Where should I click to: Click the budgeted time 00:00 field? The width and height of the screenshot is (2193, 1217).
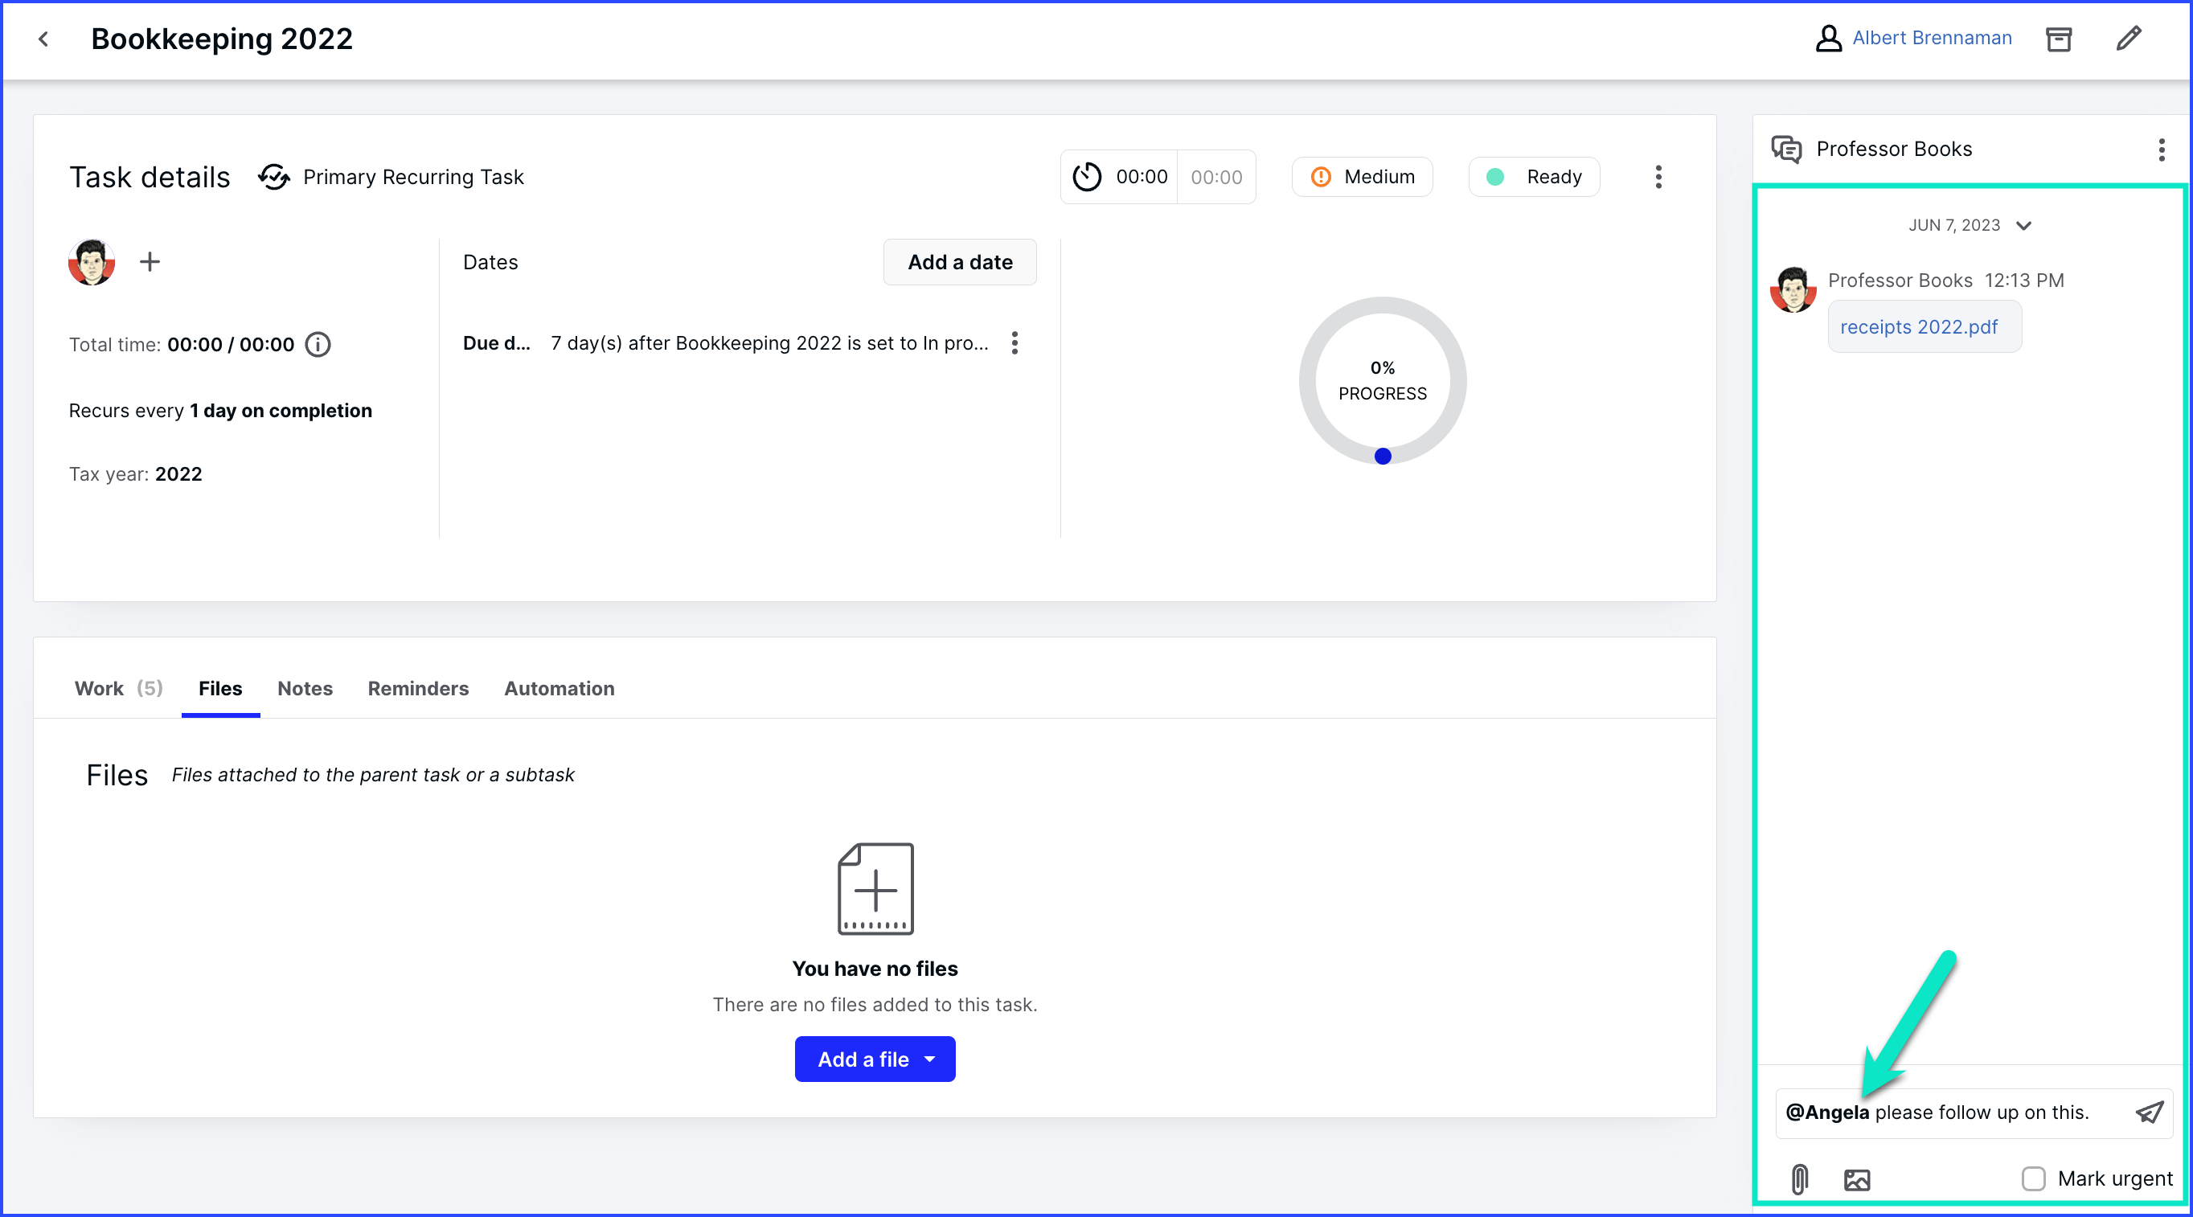(x=1215, y=177)
